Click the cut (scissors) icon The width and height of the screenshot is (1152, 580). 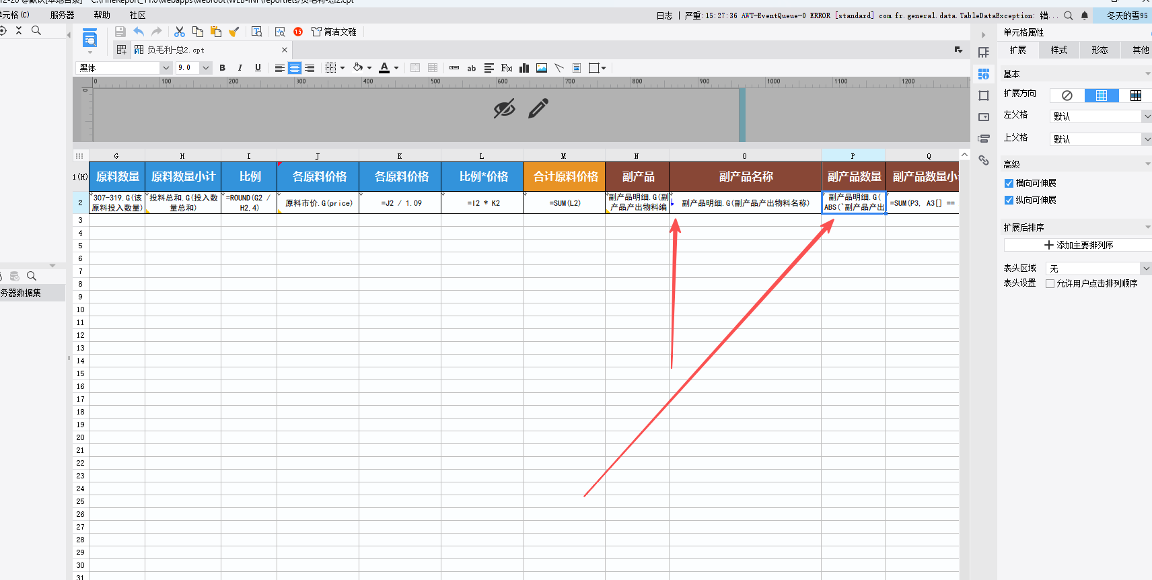180,32
